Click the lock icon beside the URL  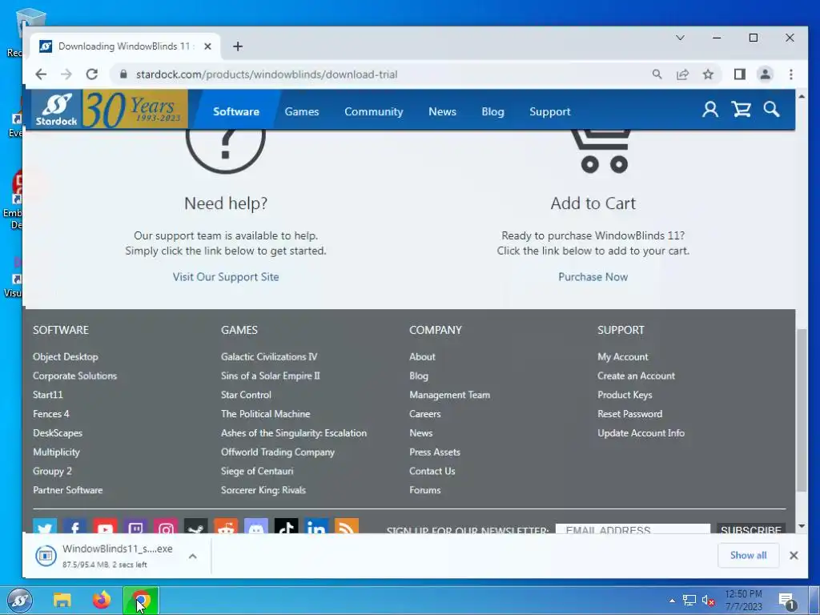123,74
